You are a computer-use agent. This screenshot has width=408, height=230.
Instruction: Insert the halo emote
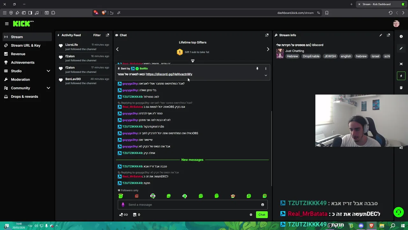pos(121,196)
